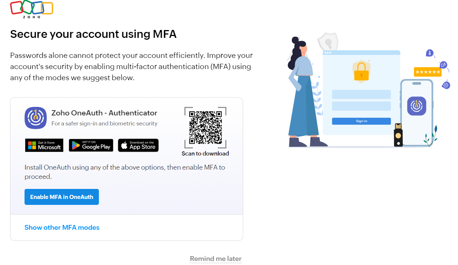This screenshot has height=265, width=458.
Task: Click Enable MFA in OneAuth button
Action: 62,197
